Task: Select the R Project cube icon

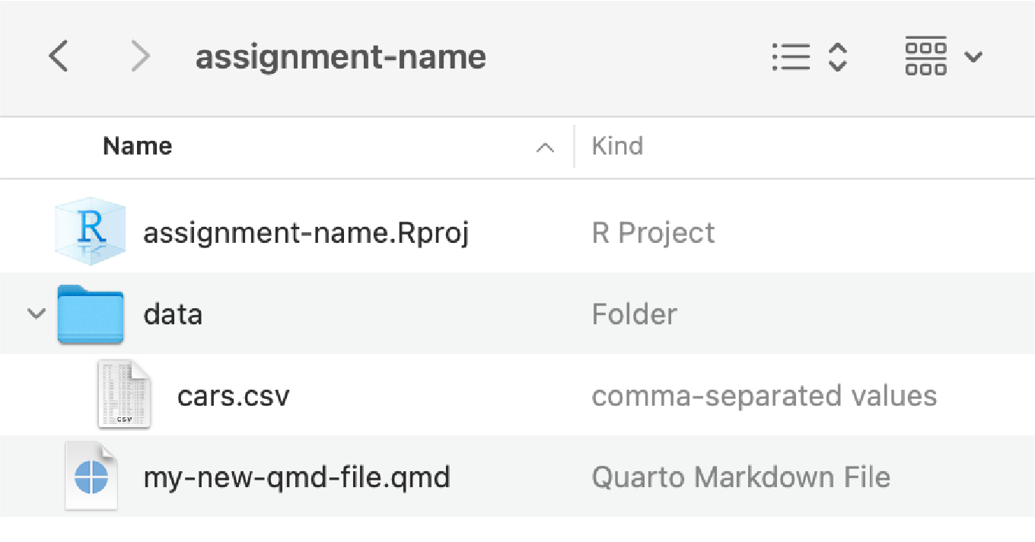Action: 90,231
